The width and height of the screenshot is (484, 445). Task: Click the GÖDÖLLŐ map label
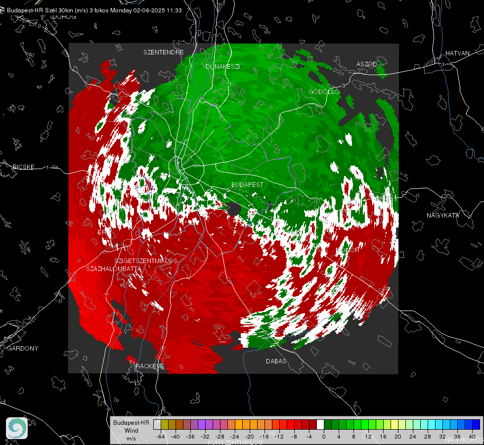coord(324,91)
